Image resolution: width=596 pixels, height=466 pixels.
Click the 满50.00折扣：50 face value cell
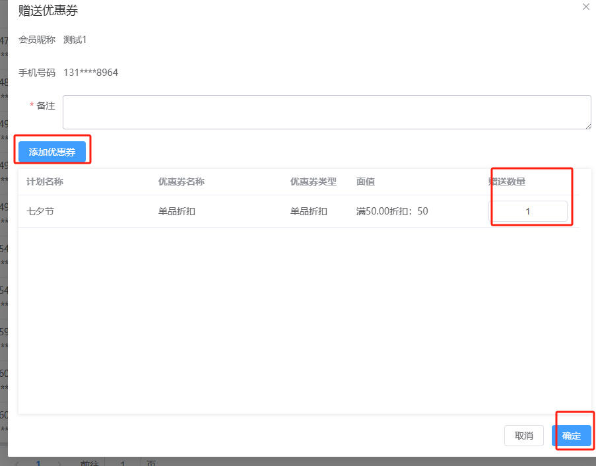click(392, 211)
